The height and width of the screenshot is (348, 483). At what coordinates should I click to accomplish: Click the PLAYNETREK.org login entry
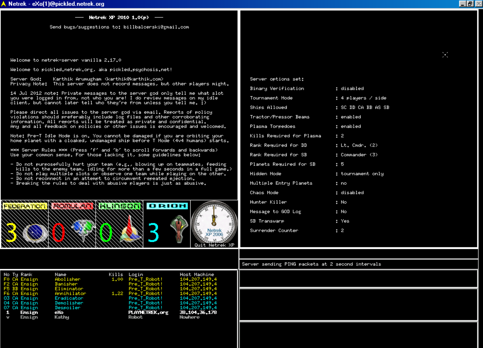[148, 312]
